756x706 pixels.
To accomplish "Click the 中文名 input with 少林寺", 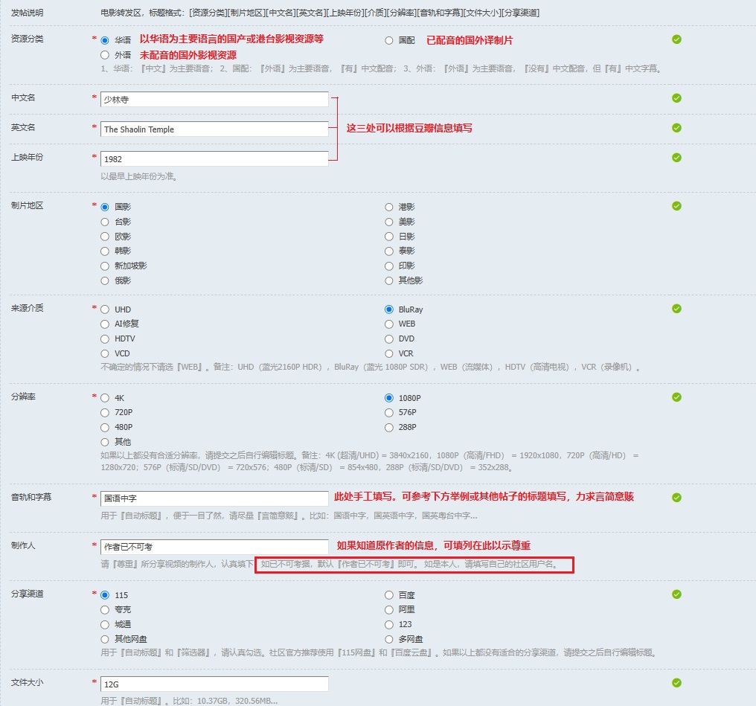I will [x=214, y=99].
